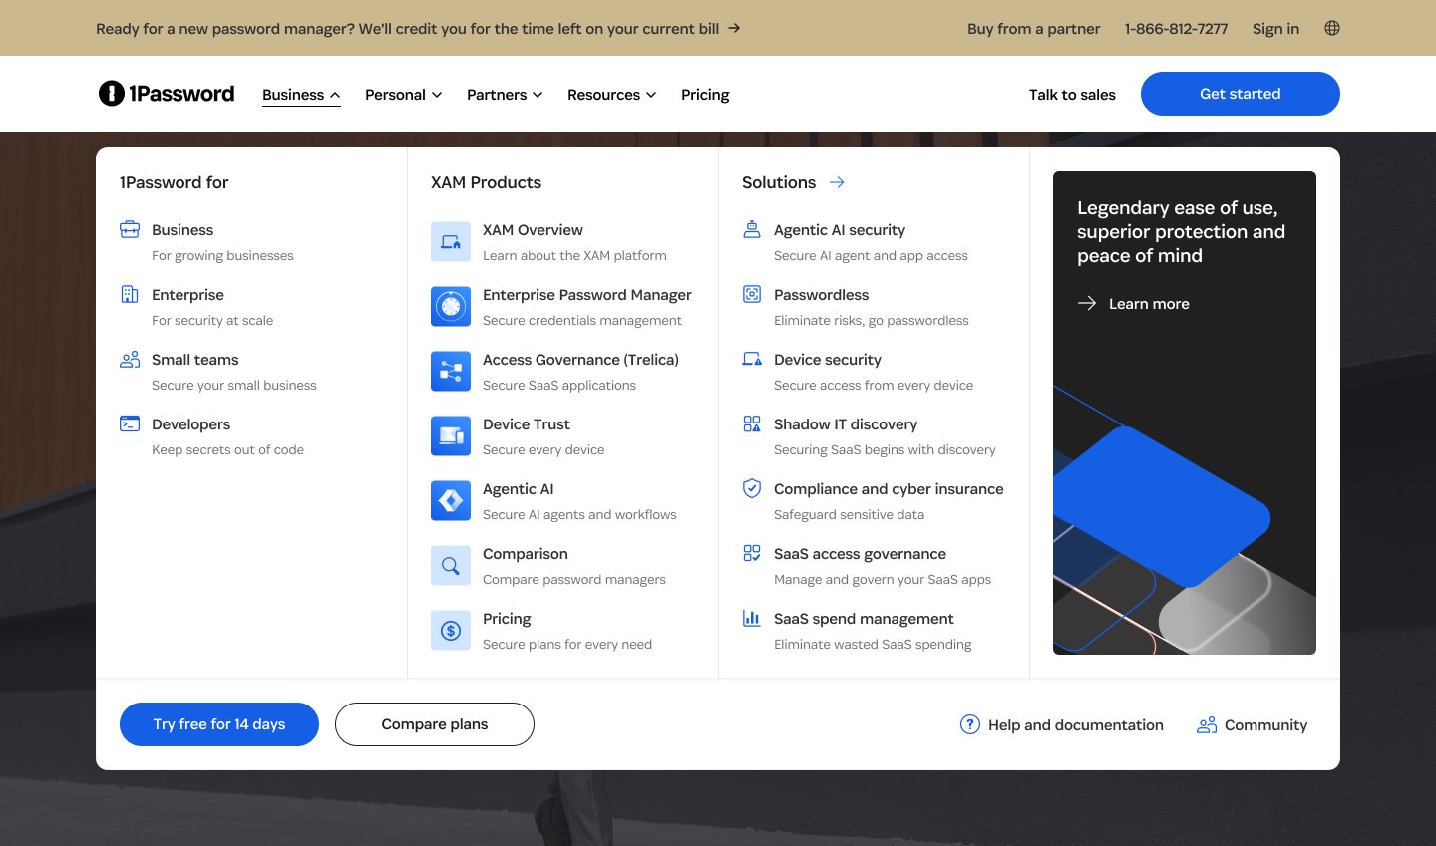Expand the Personal menu
Image resolution: width=1436 pixels, height=846 pixels.
[403, 95]
